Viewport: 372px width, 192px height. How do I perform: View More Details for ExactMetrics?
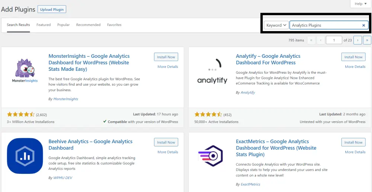coord(355,152)
